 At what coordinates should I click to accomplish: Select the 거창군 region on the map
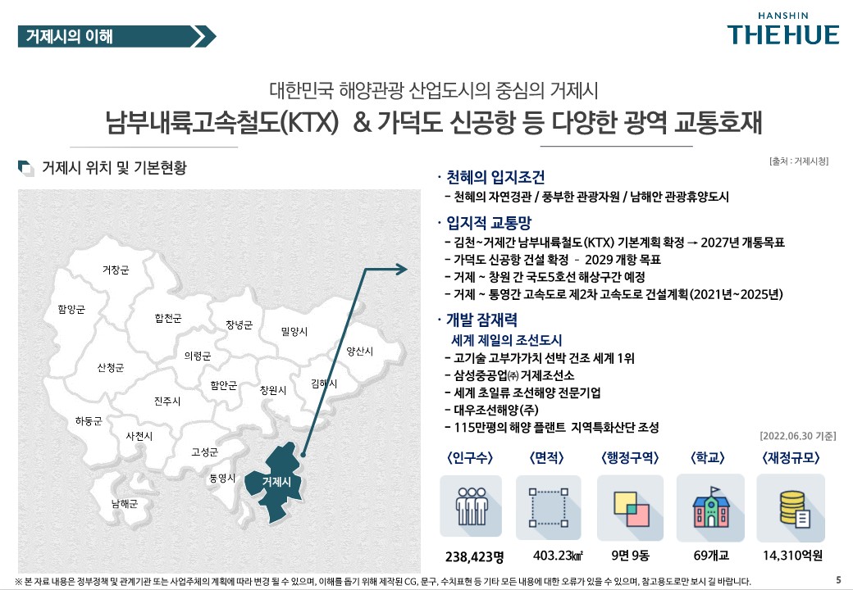(x=115, y=270)
